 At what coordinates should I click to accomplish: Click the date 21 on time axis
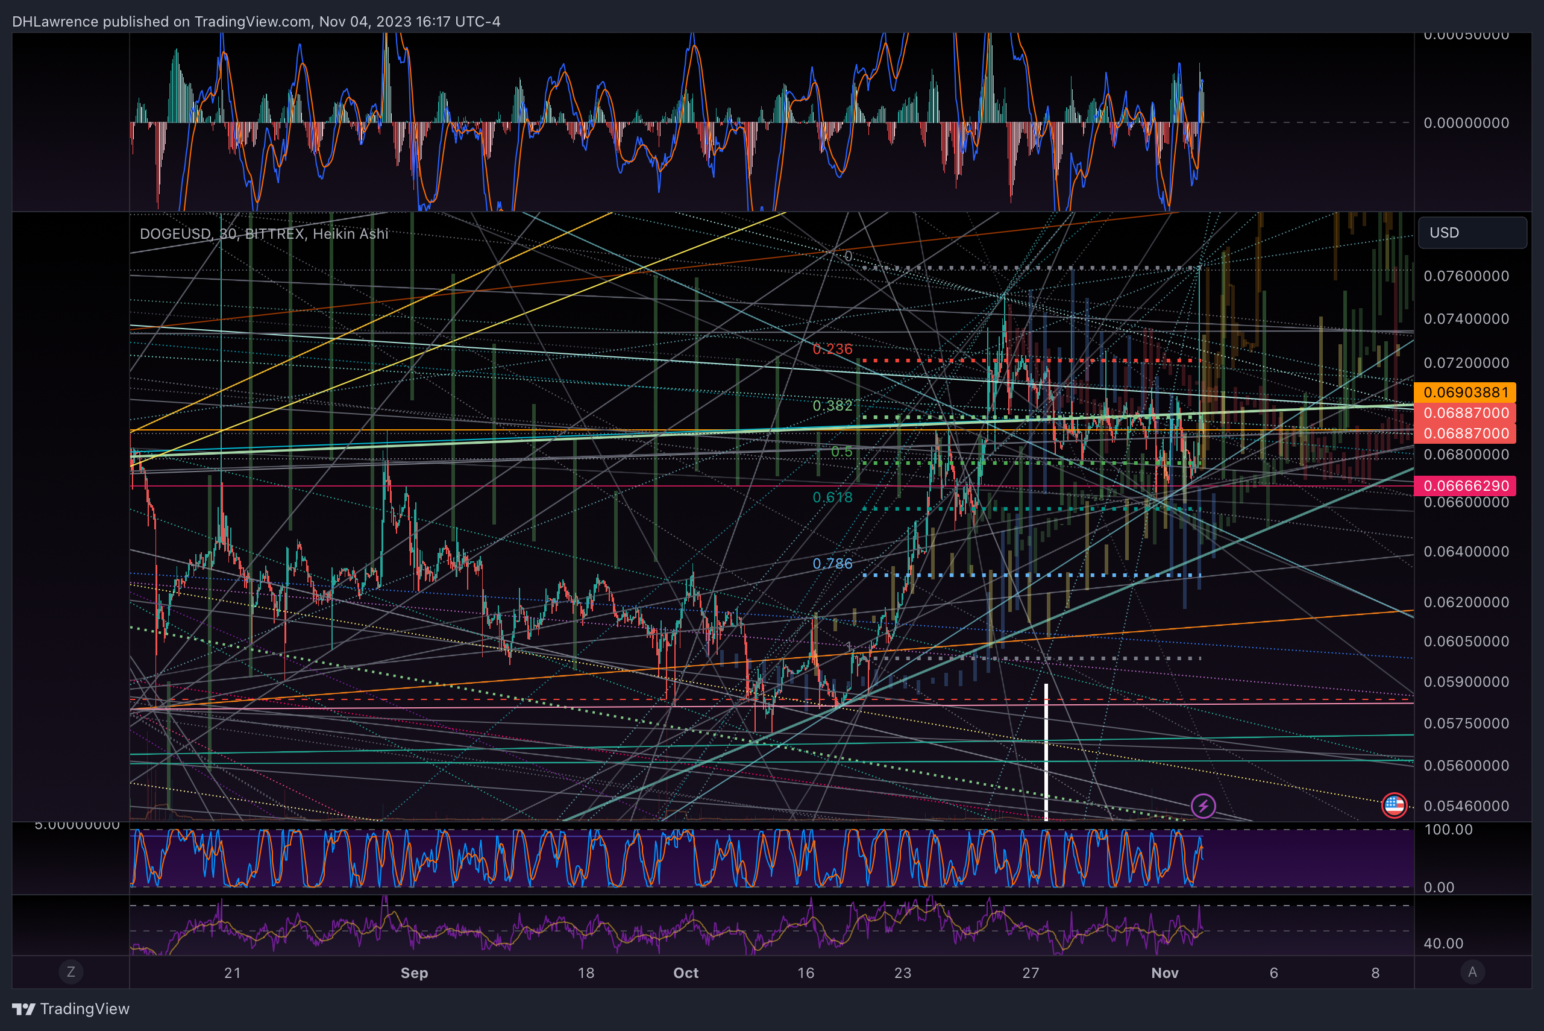click(233, 973)
